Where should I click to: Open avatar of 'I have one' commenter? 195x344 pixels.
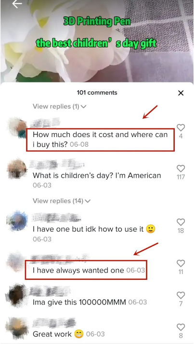pos(17,221)
